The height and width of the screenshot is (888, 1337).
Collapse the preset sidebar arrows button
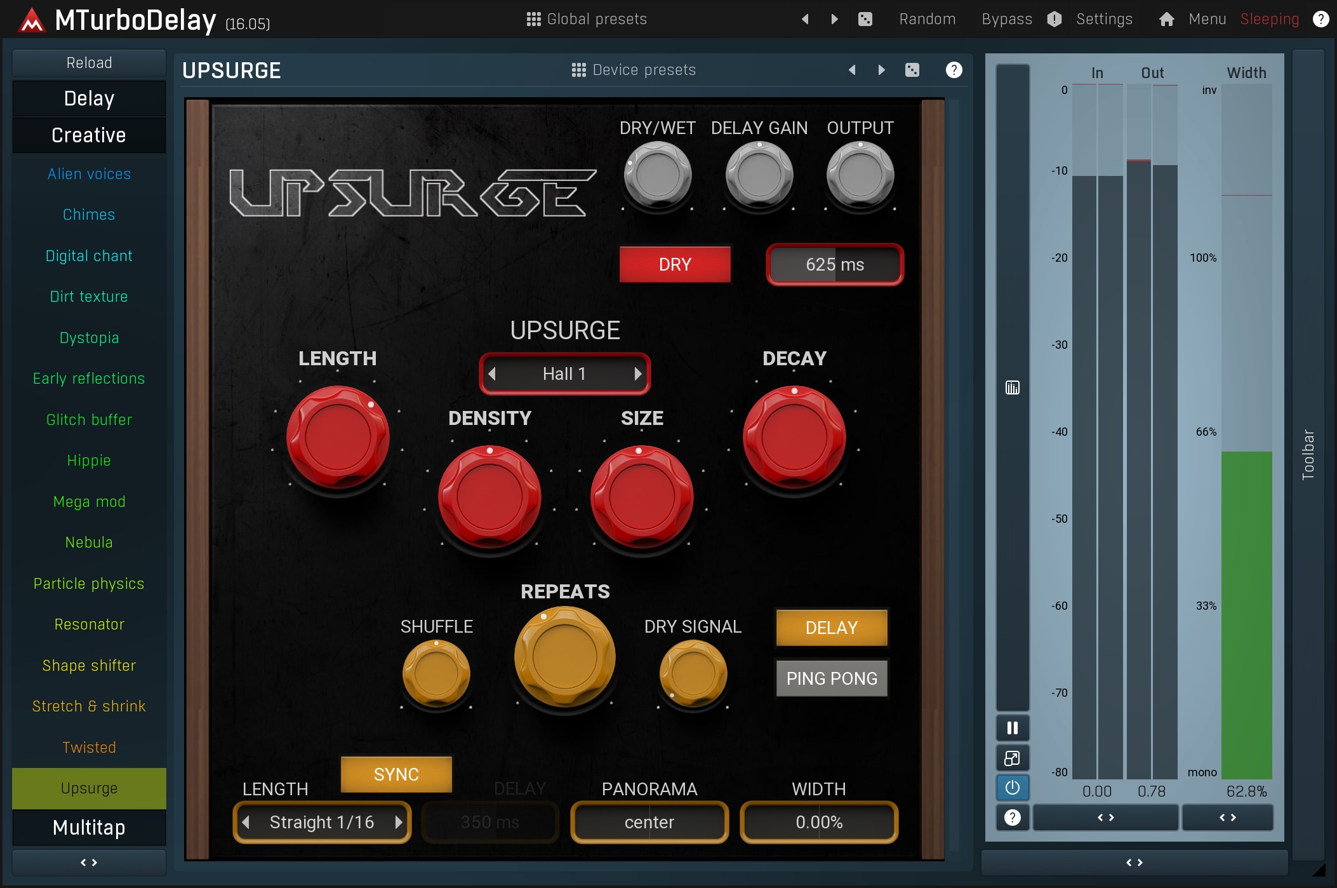pos(89,863)
